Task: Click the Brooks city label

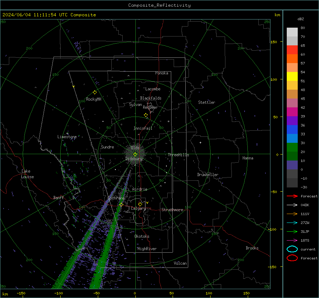Action: pyautogui.click(x=252, y=248)
